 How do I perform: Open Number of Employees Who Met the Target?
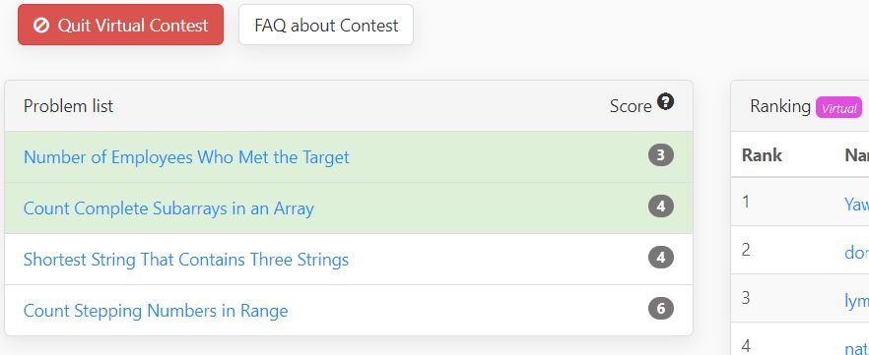coord(186,157)
